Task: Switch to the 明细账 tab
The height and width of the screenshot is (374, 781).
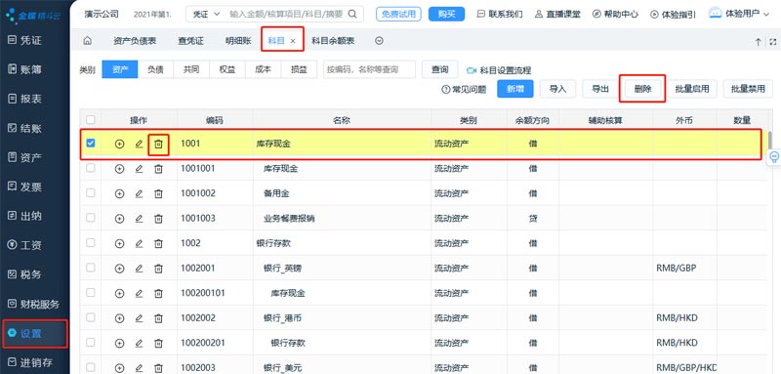Action: (x=238, y=41)
